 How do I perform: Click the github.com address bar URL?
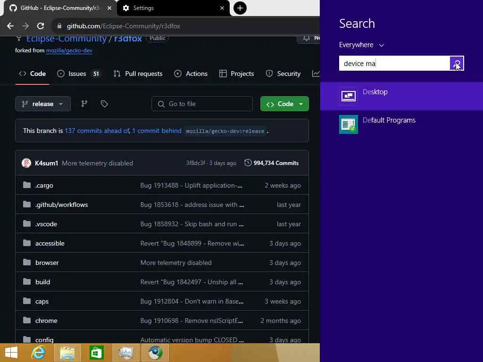click(x=124, y=26)
